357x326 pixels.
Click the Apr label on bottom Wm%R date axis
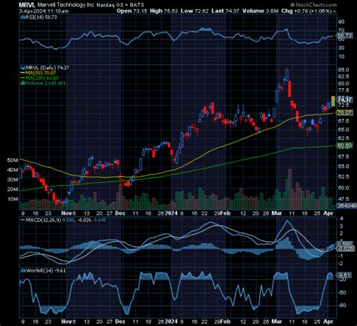[x=328, y=321]
